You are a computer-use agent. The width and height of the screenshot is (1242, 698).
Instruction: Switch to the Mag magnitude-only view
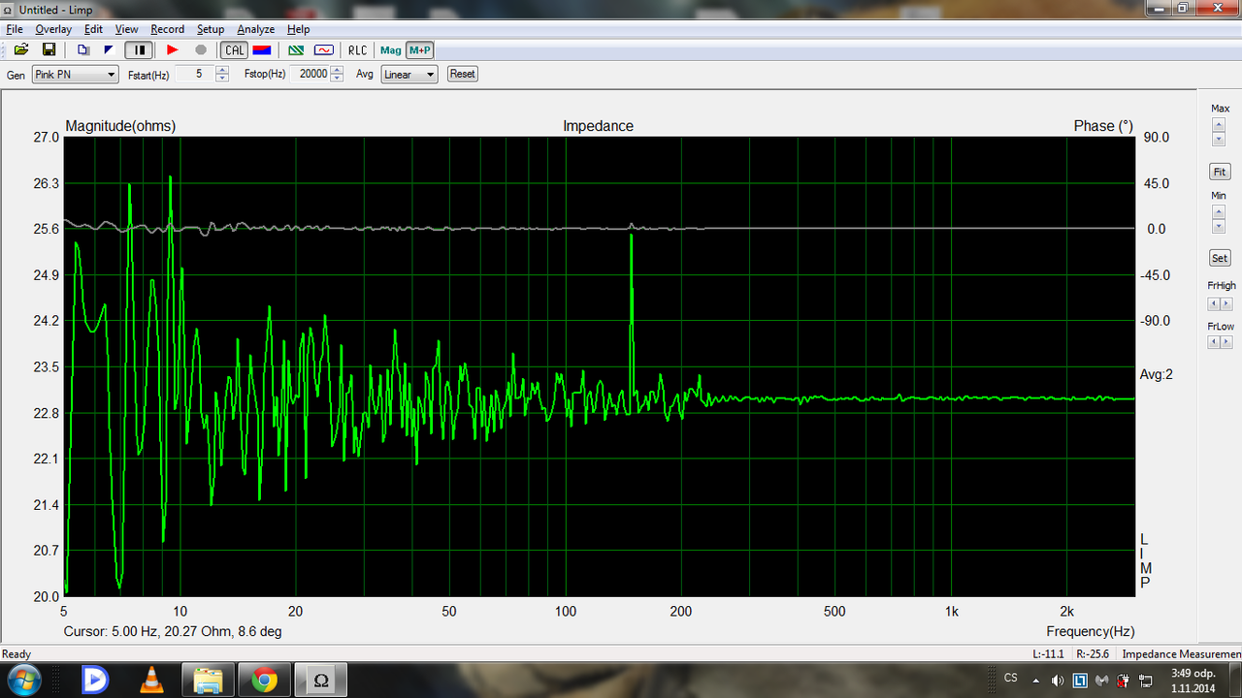[x=391, y=49]
